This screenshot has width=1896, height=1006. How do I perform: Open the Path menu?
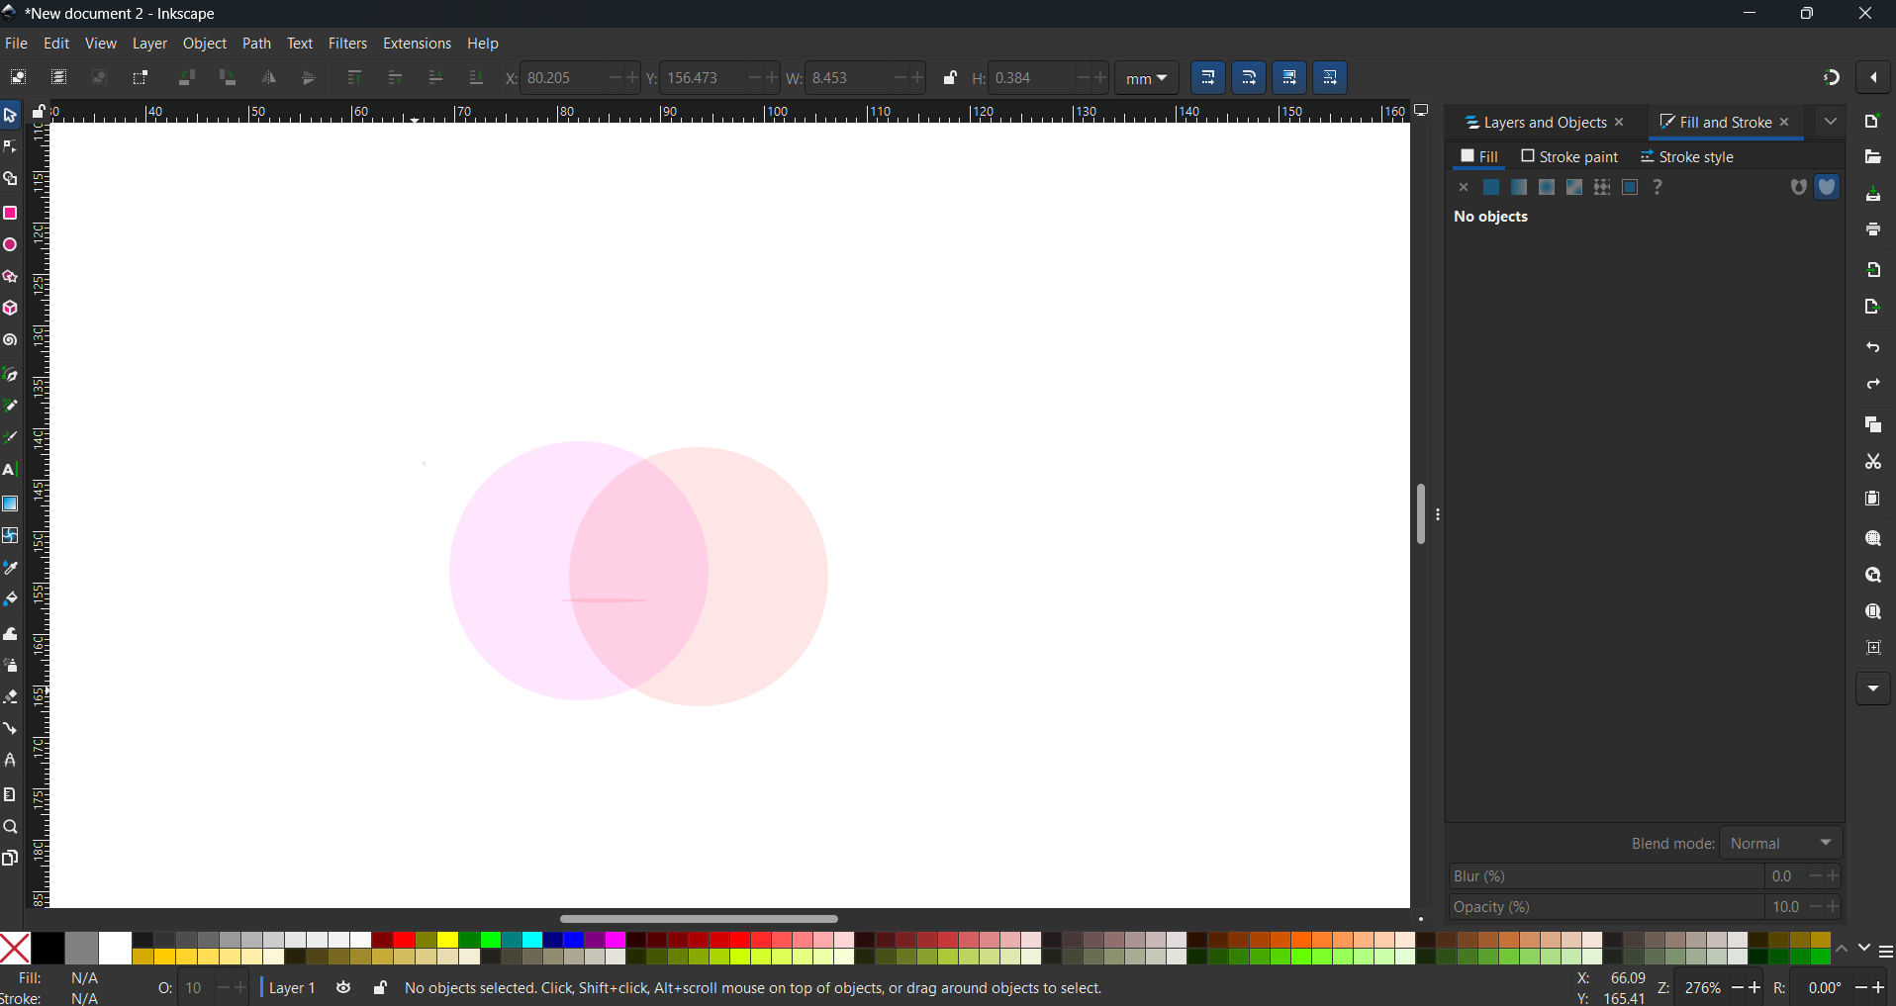click(x=256, y=44)
